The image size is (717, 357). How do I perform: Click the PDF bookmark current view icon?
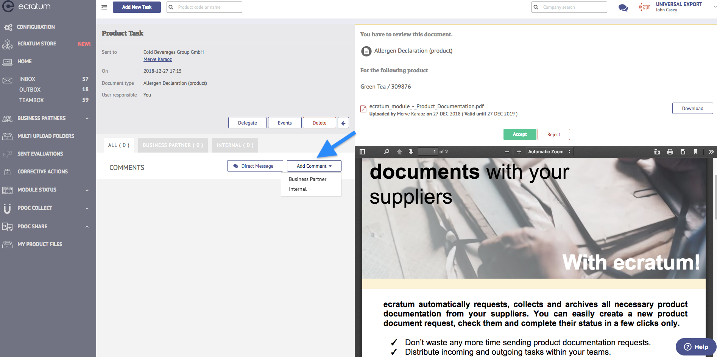(696, 152)
